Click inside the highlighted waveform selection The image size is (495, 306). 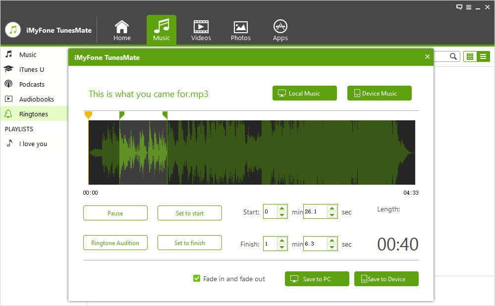pyautogui.click(x=143, y=153)
